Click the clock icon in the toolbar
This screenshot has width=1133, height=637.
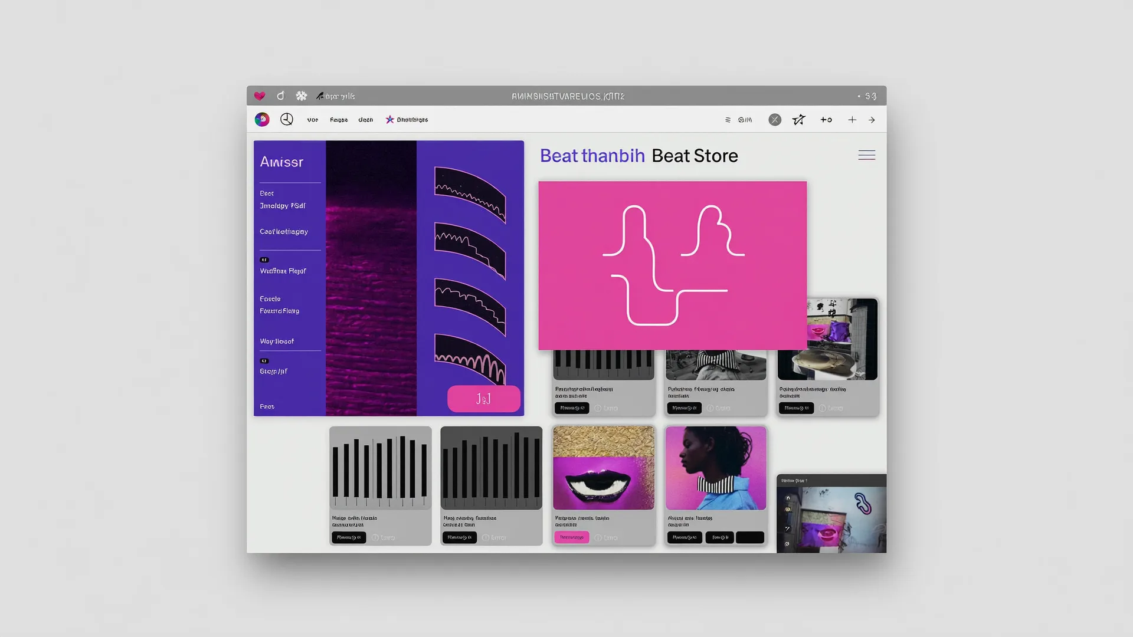tap(287, 119)
